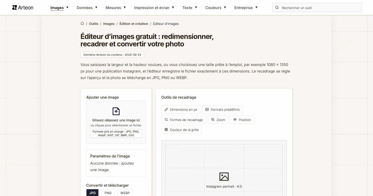The height and width of the screenshot is (196, 373).
Task: Click the ruler icon on Dimensions en px
Action: pyautogui.click(x=166, y=110)
